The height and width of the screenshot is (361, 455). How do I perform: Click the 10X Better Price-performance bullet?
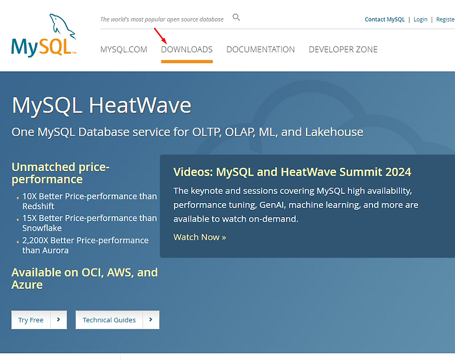[90, 201]
